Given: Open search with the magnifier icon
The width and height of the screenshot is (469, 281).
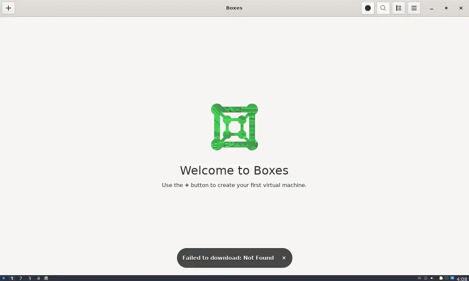Looking at the screenshot, I should [383, 8].
